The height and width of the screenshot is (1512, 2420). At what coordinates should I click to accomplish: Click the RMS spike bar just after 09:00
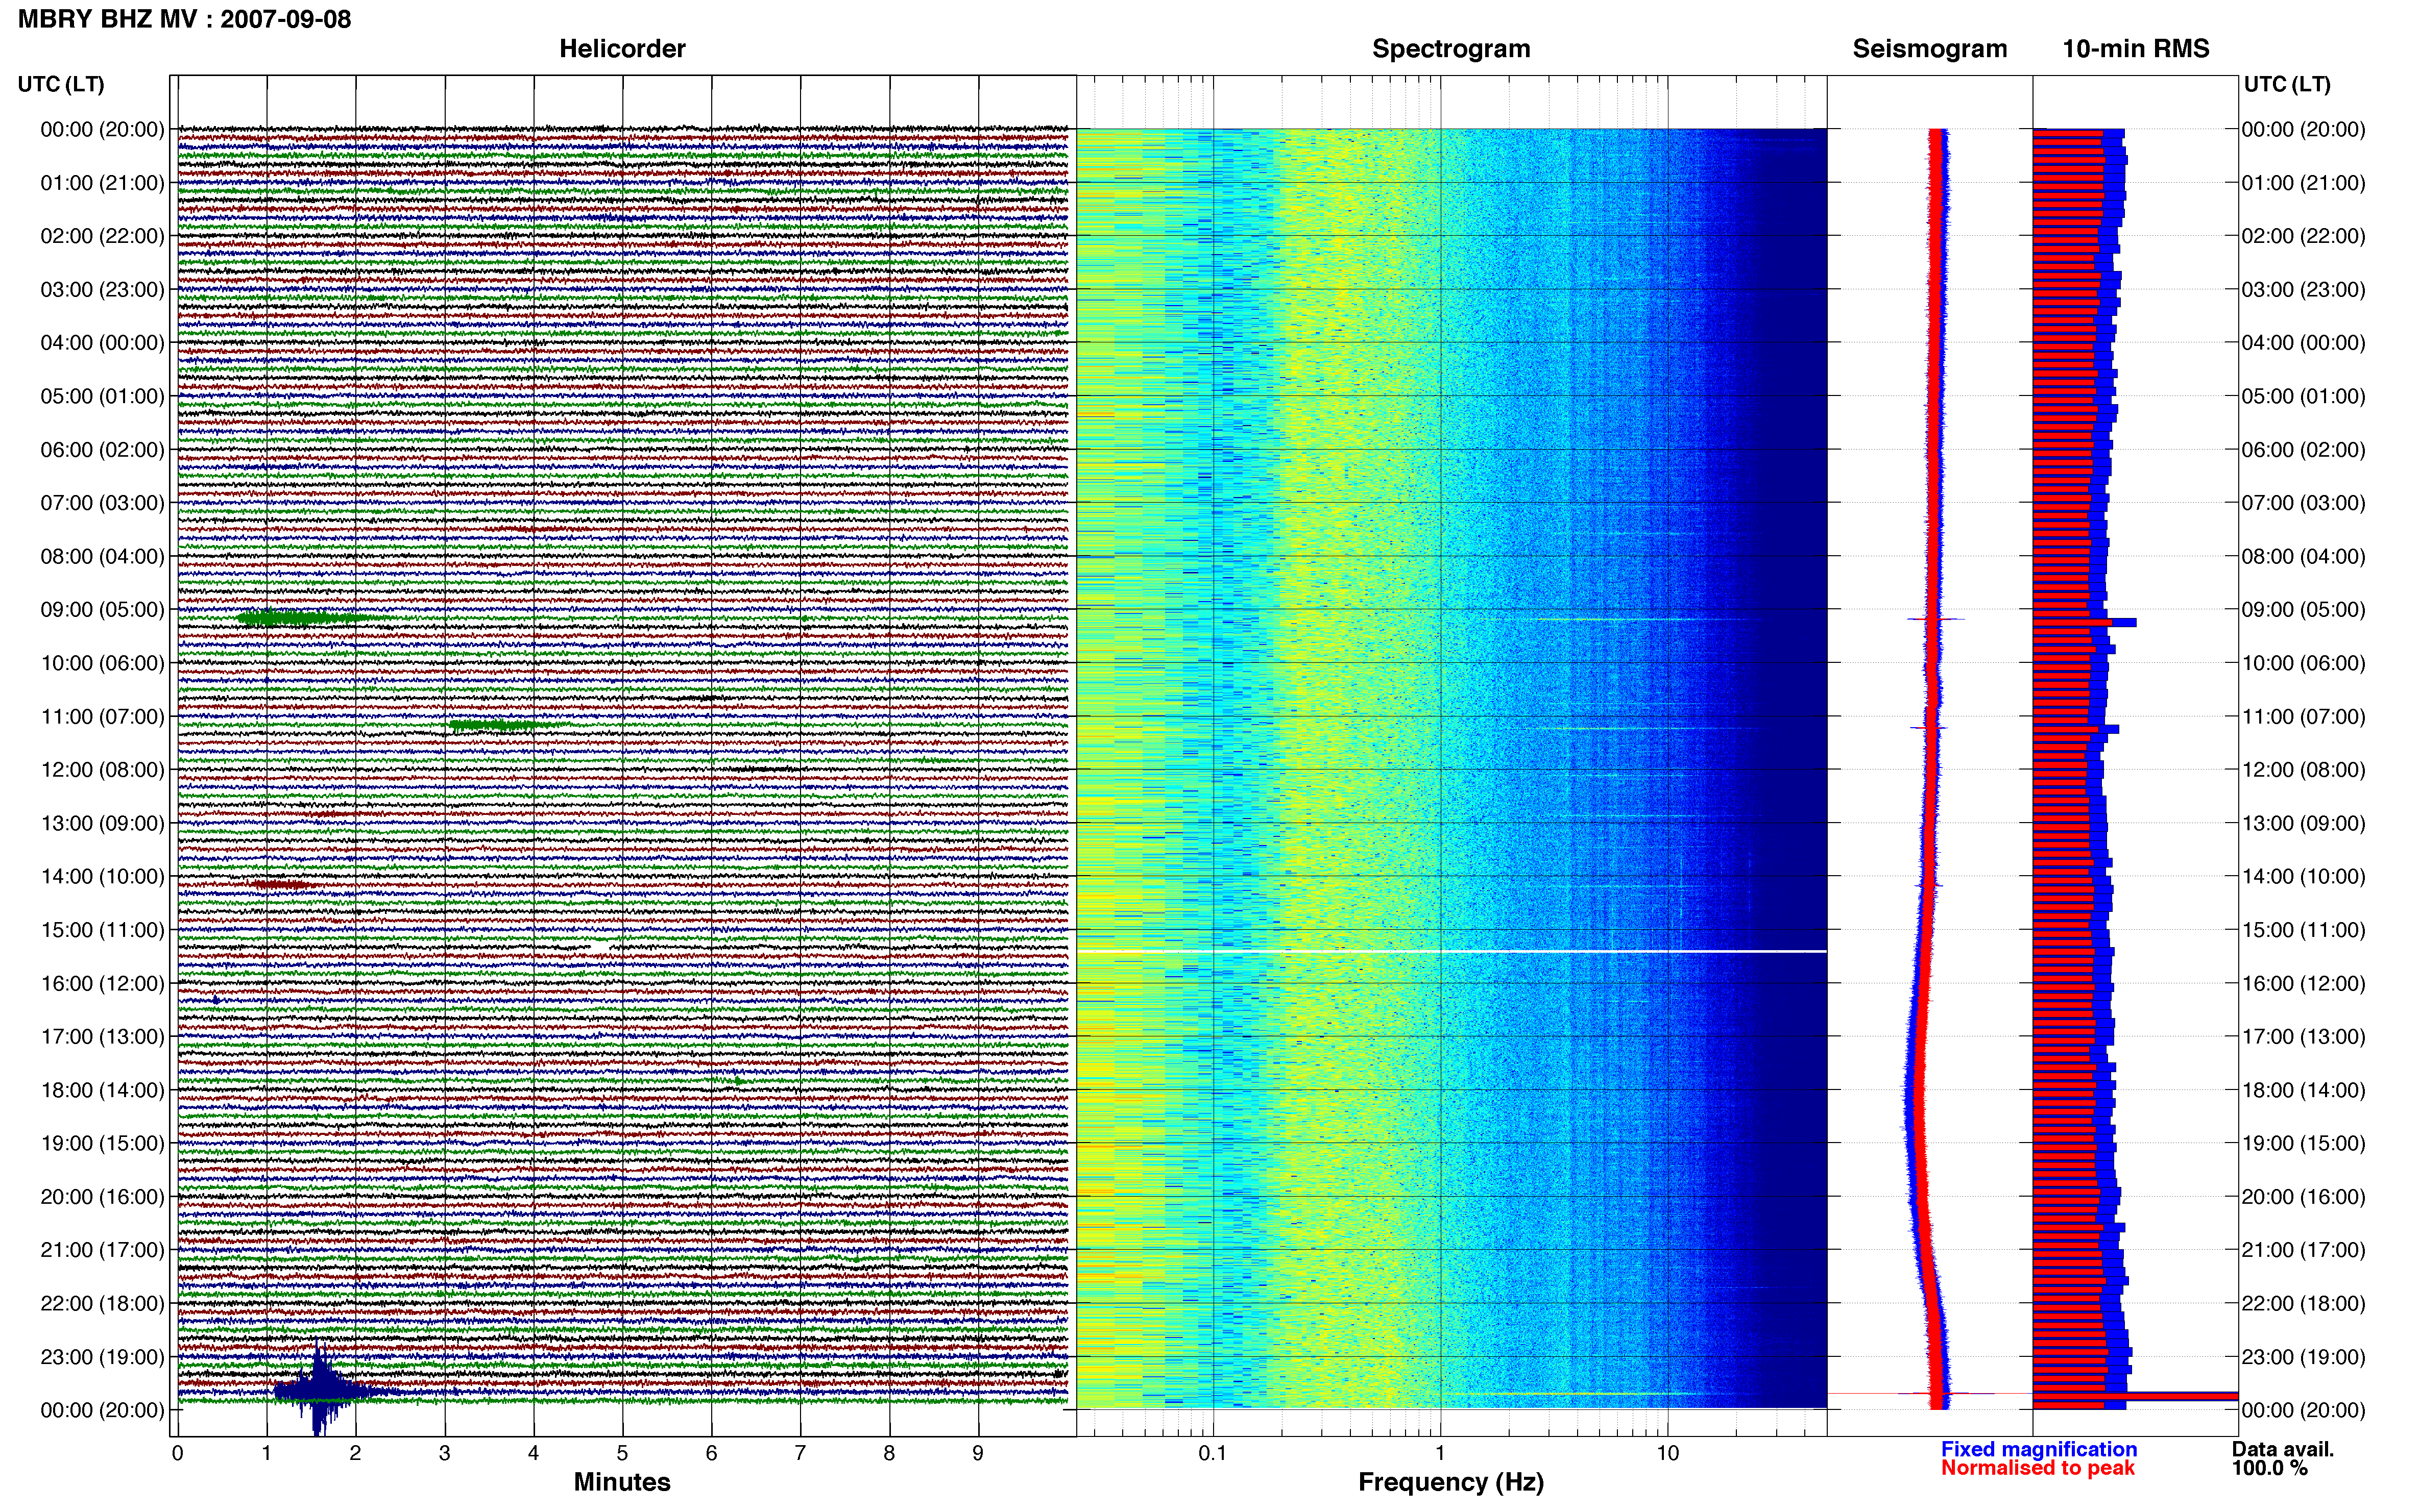point(2085,623)
